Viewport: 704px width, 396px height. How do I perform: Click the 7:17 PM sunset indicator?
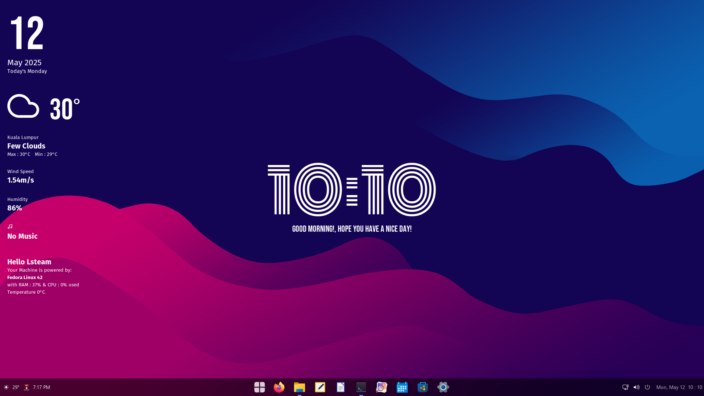(x=37, y=387)
